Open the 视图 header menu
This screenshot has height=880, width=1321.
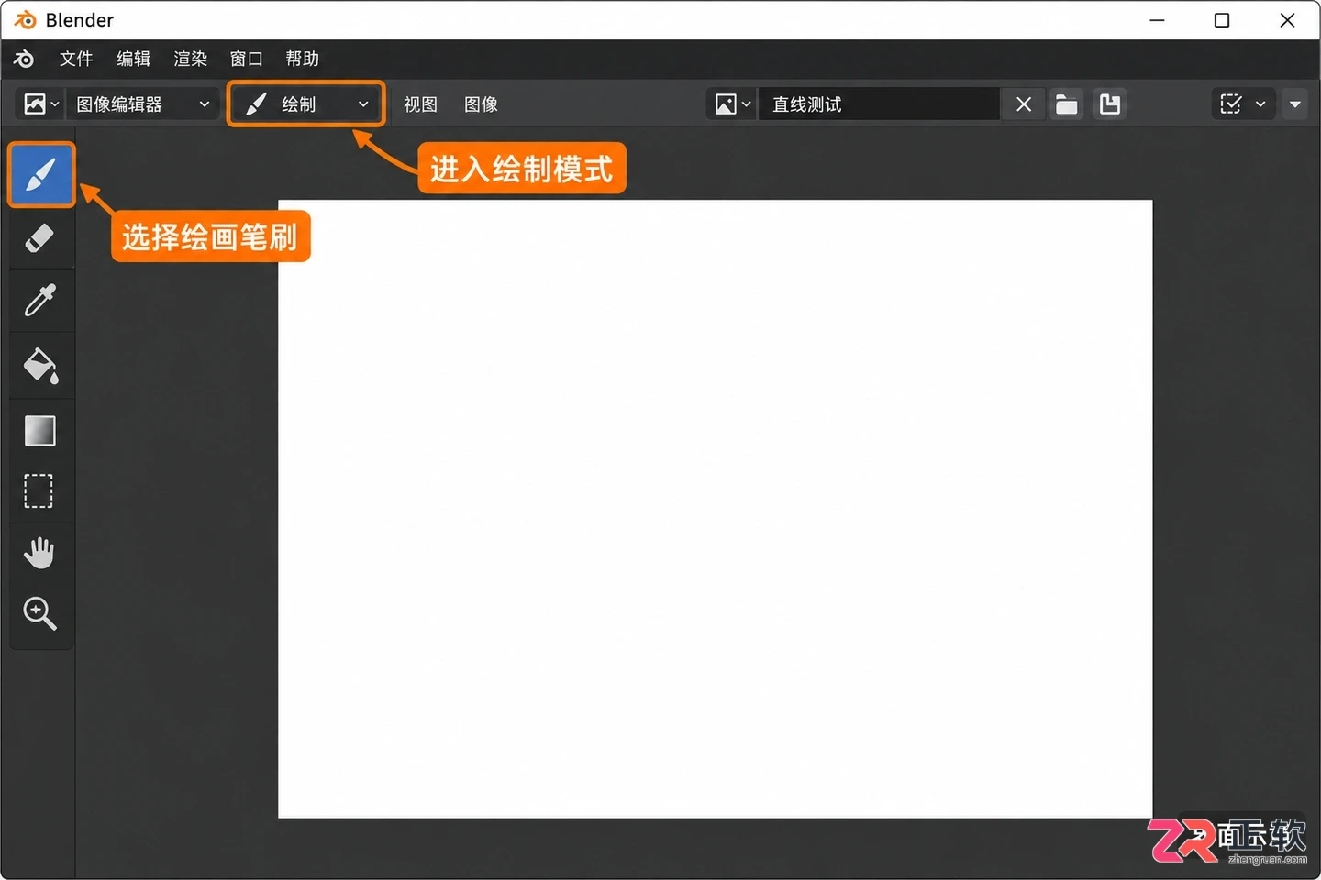pyautogui.click(x=420, y=104)
